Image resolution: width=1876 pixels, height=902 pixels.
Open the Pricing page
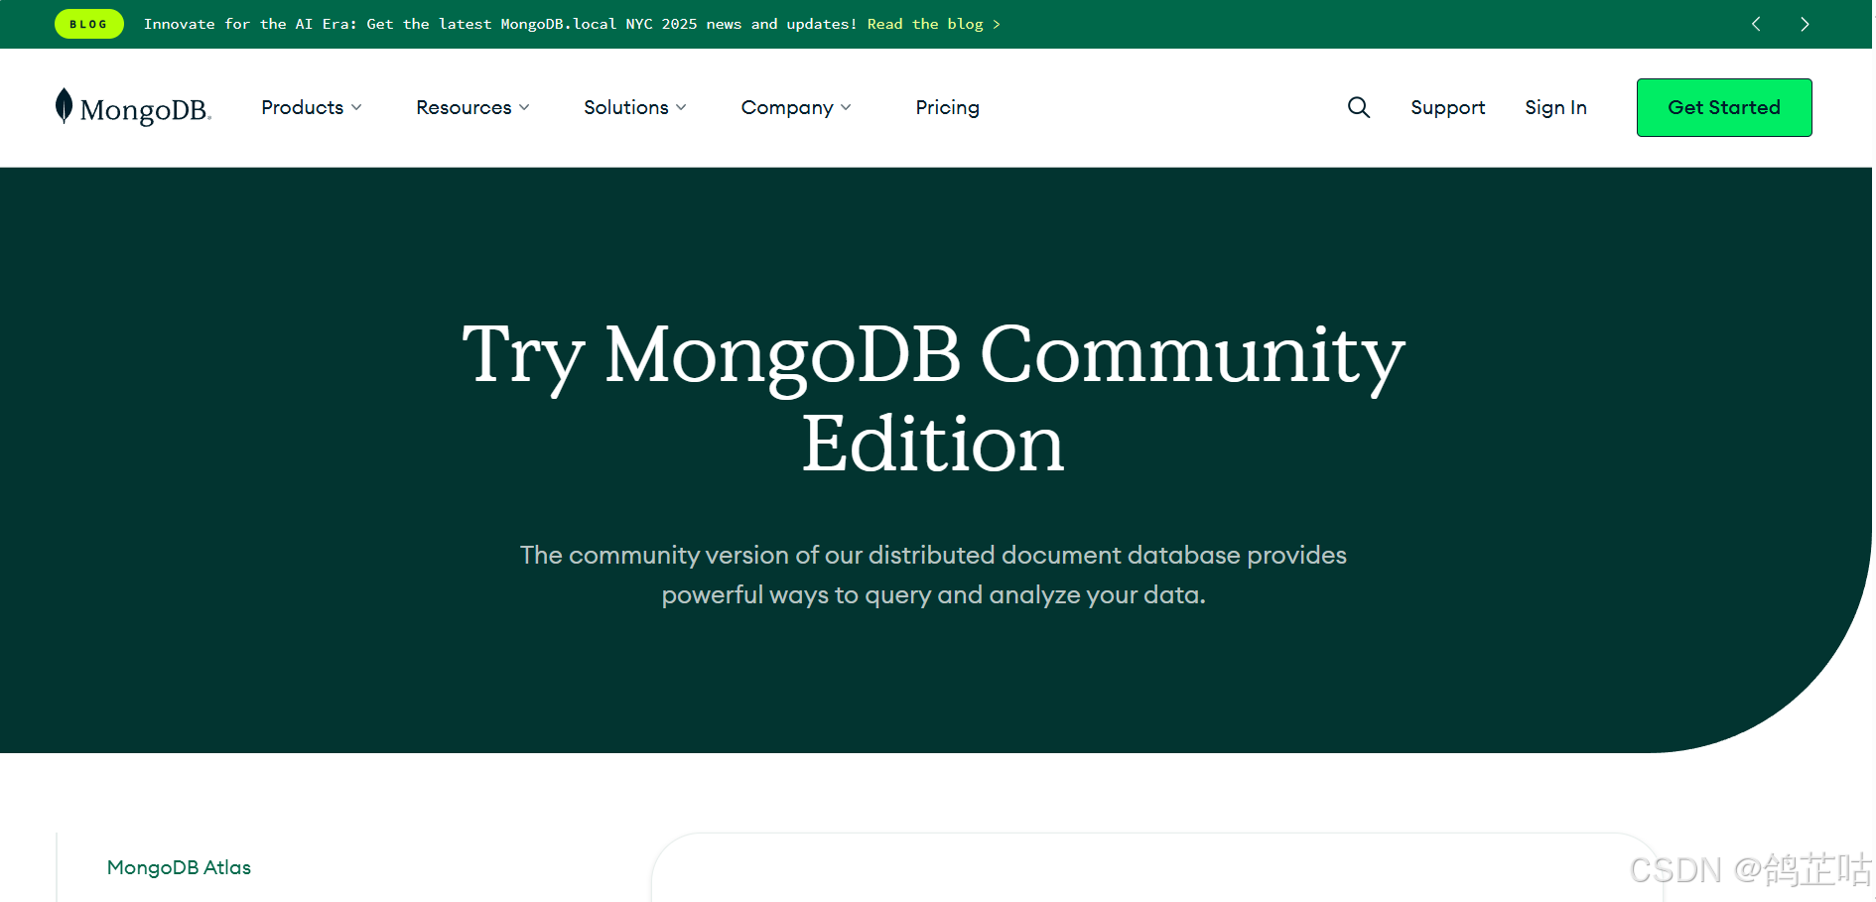click(x=947, y=107)
